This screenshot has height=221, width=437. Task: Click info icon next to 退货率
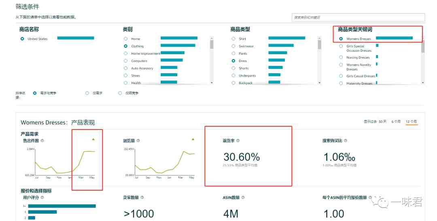(x=238, y=141)
